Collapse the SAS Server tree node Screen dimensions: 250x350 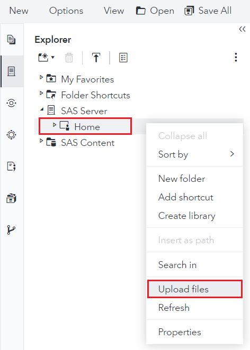coord(42,109)
